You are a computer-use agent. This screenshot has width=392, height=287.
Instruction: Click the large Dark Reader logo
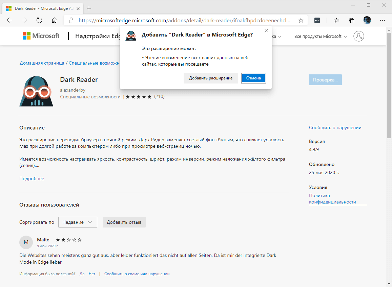[x=36, y=91]
